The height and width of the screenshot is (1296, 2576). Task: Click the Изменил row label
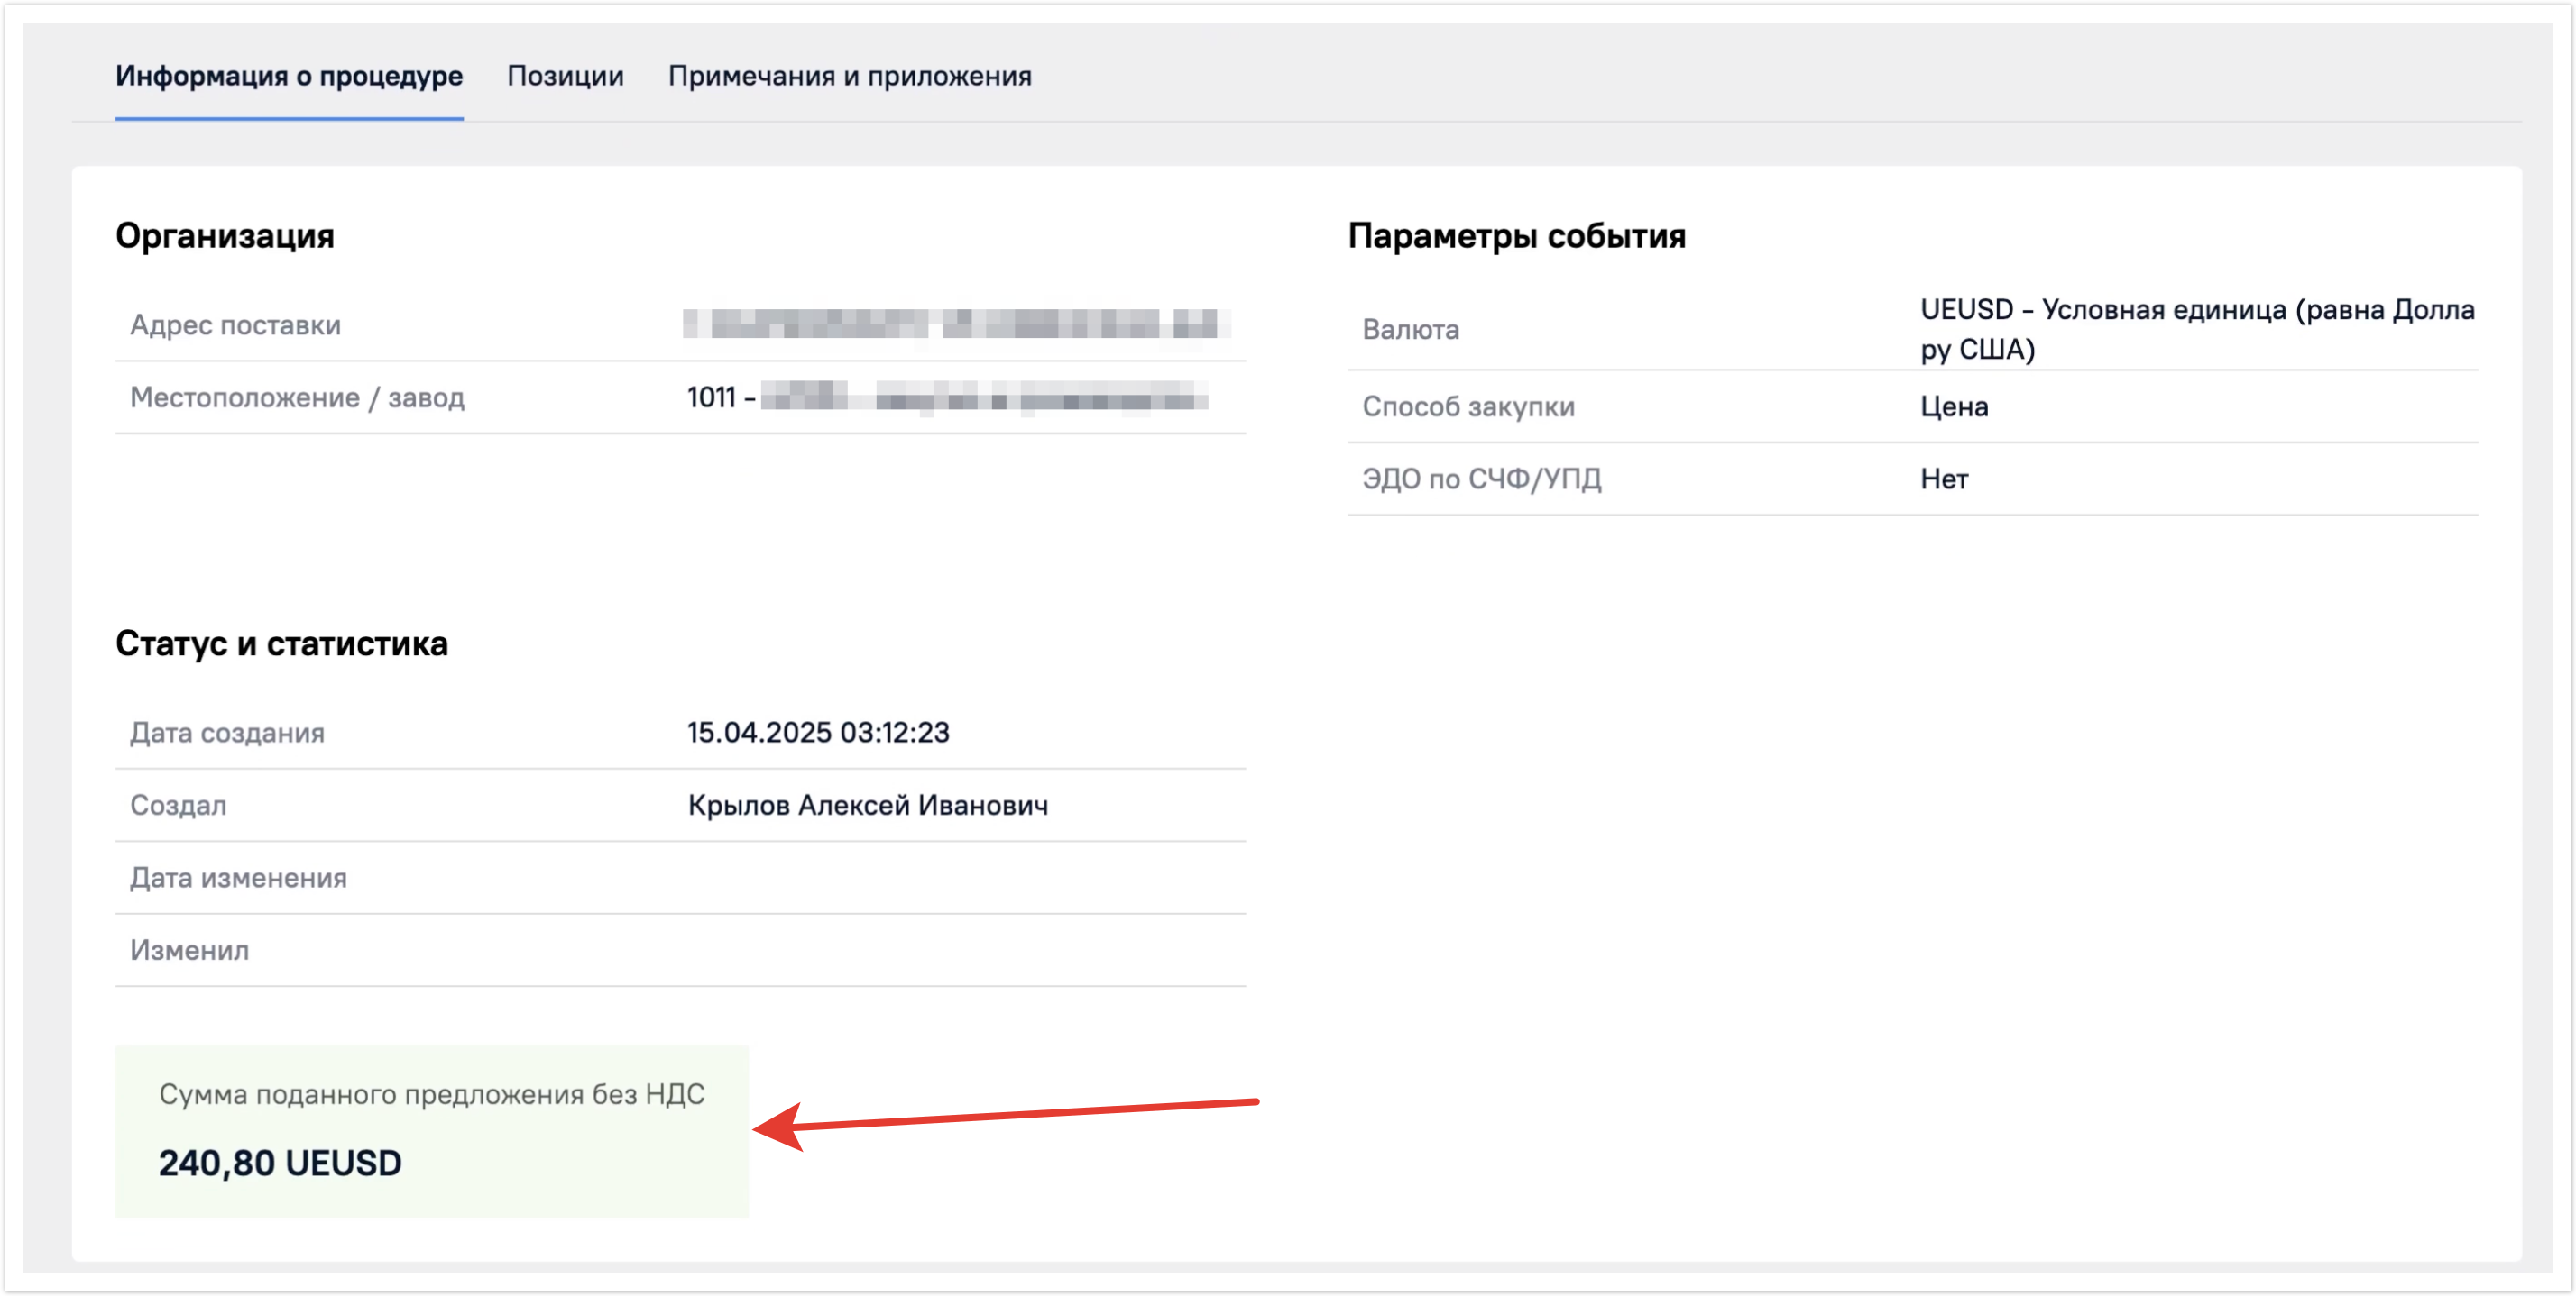pos(189,950)
